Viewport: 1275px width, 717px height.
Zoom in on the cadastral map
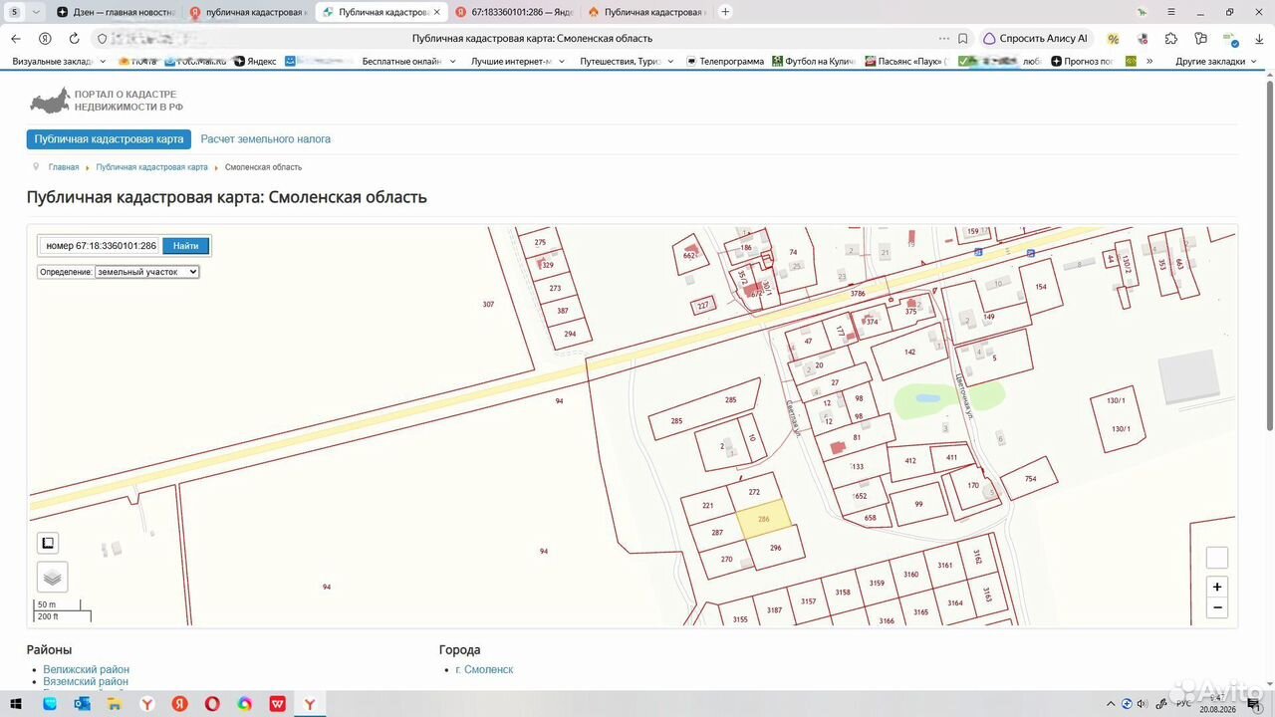tap(1216, 587)
